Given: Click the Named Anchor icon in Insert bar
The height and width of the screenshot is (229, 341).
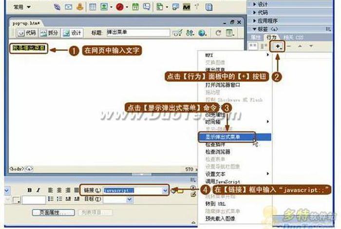Looking at the screenshot, I should pyautogui.click(x=80, y=7).
